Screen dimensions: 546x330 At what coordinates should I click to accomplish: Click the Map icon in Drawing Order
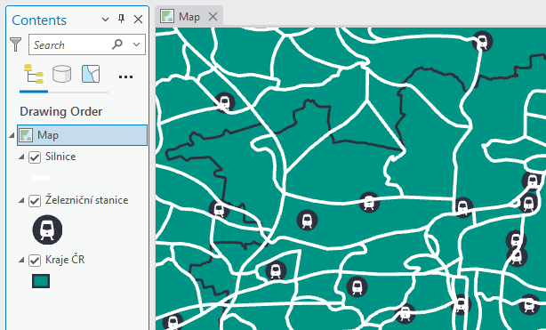[26, 135]
